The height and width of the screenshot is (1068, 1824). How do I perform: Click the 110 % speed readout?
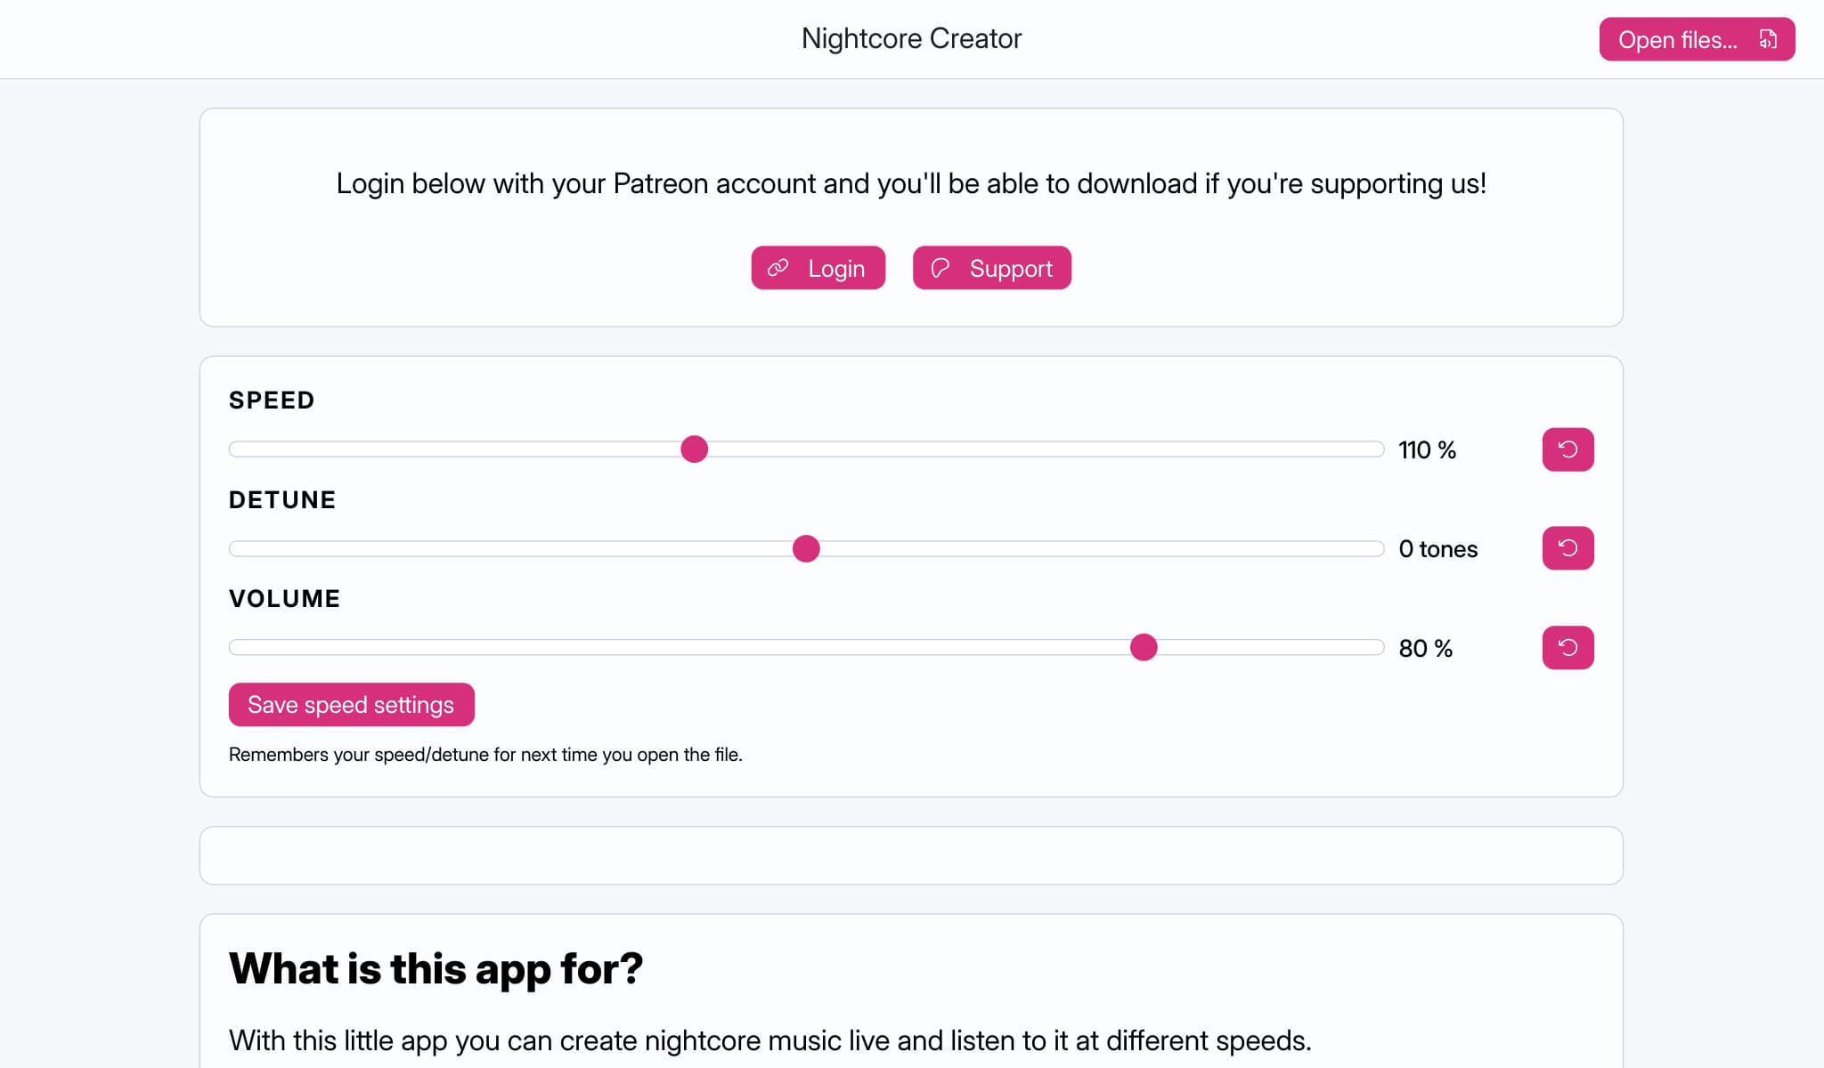point(1427,450)
